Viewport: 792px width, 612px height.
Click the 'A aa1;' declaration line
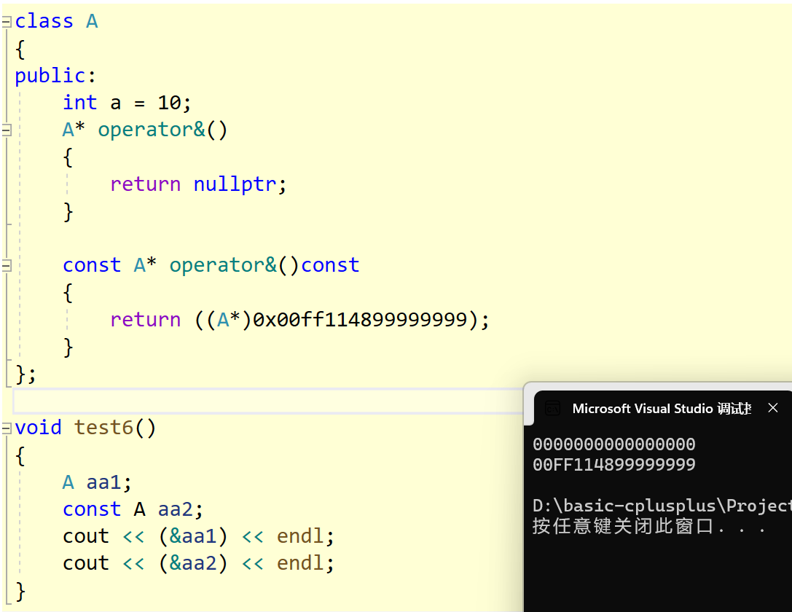(97, 483)
